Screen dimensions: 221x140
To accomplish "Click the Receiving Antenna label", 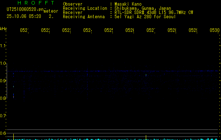I will click(84, 17).
